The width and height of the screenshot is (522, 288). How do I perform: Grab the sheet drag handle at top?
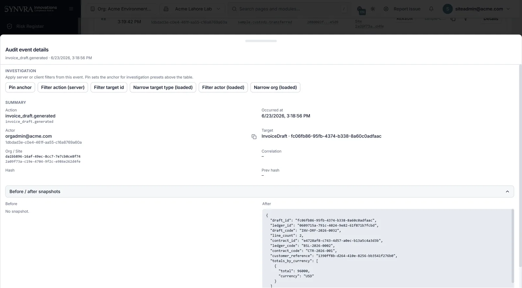tap(261, 41)
